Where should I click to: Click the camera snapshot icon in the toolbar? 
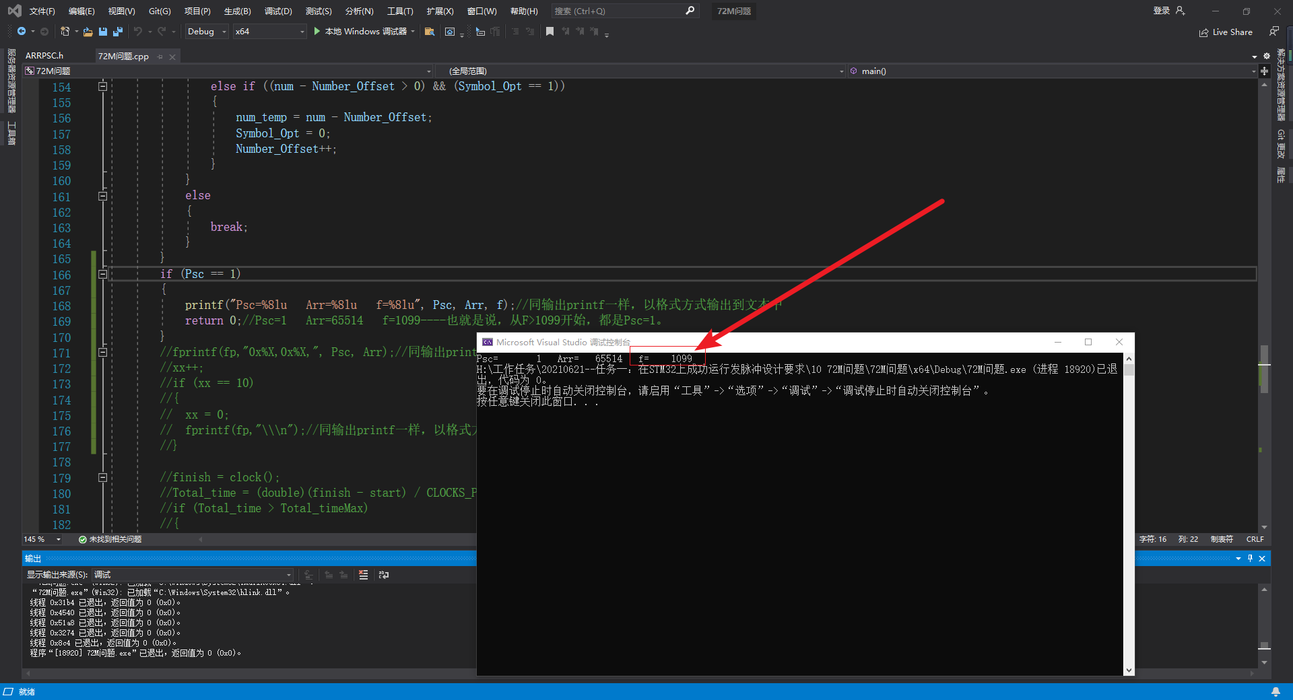click(450, 32)
